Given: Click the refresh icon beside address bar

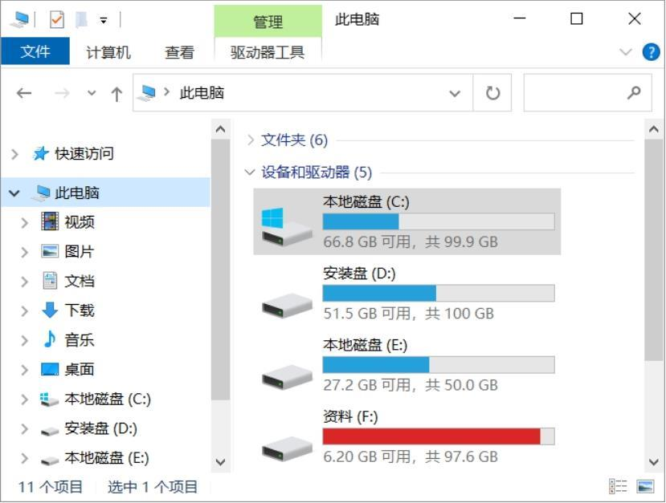Looking at the screenshot, I should [x=492, y=93].
